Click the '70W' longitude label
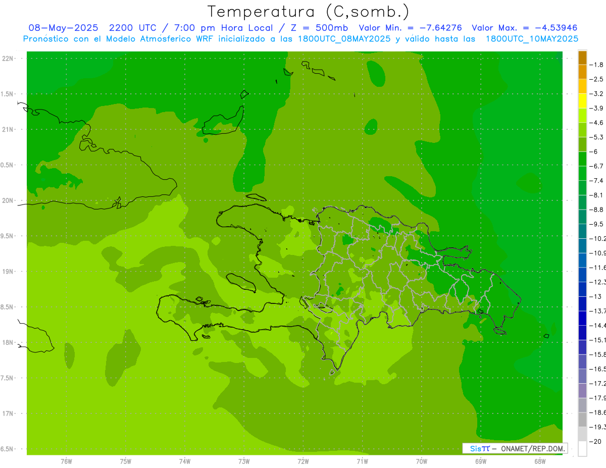Screen dimensions: 606x468 pyautogui.click(x=421, y=461)
